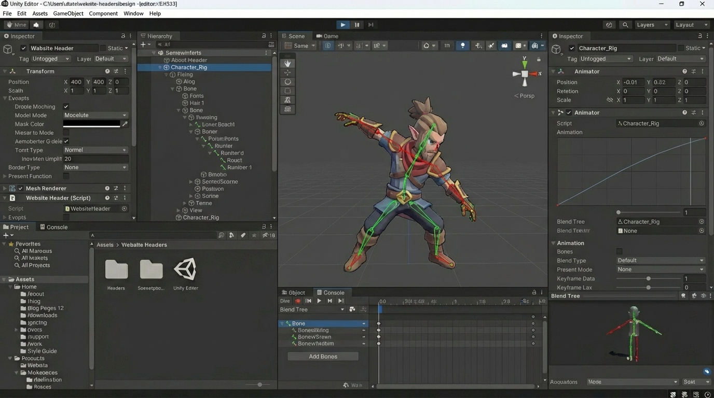The height and width of the screenshot is (398, 714).
Task: Click the Pause button in top toolbar
Action: coord(357,25)
